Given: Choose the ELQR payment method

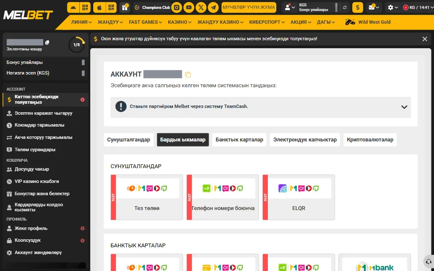Looking at the screenshot, I should point(299,197).
